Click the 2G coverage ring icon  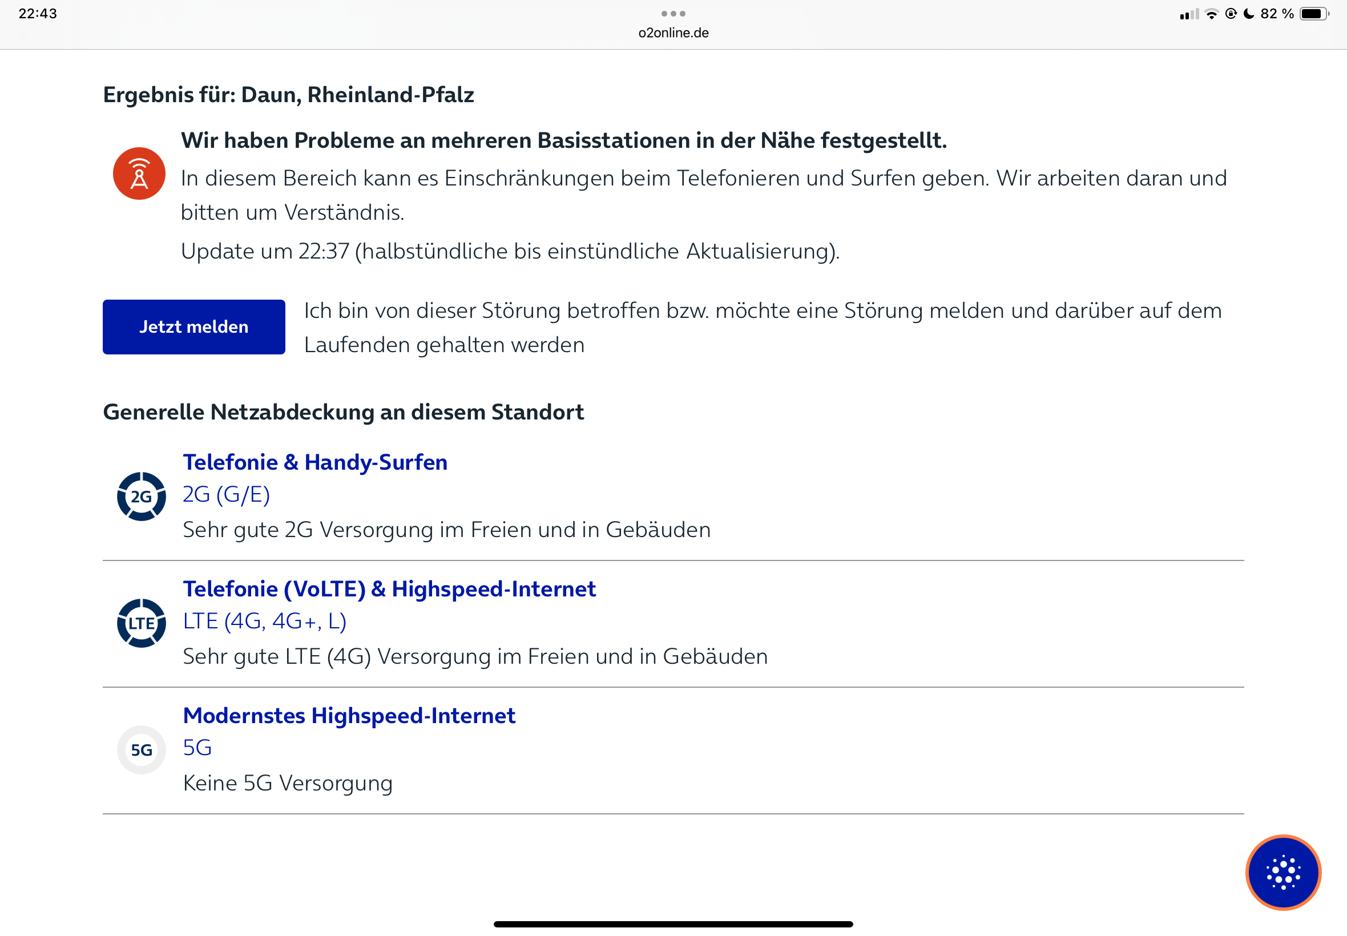[x=142, y=496]
